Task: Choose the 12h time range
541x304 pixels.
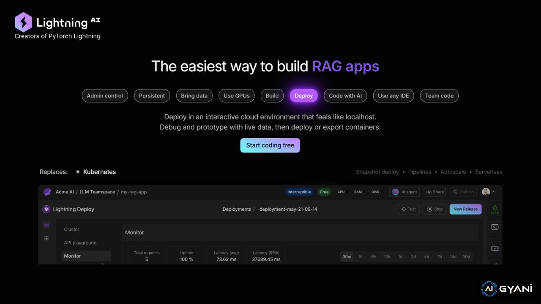Action: coord(387,257)
